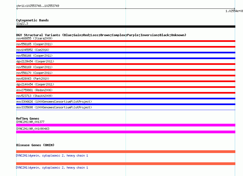The height and width of the screenshot is (176, 243).
Task: Click the magenta bar for DYNC2H1|NM_001080463
Action: (x=126, y=132)
